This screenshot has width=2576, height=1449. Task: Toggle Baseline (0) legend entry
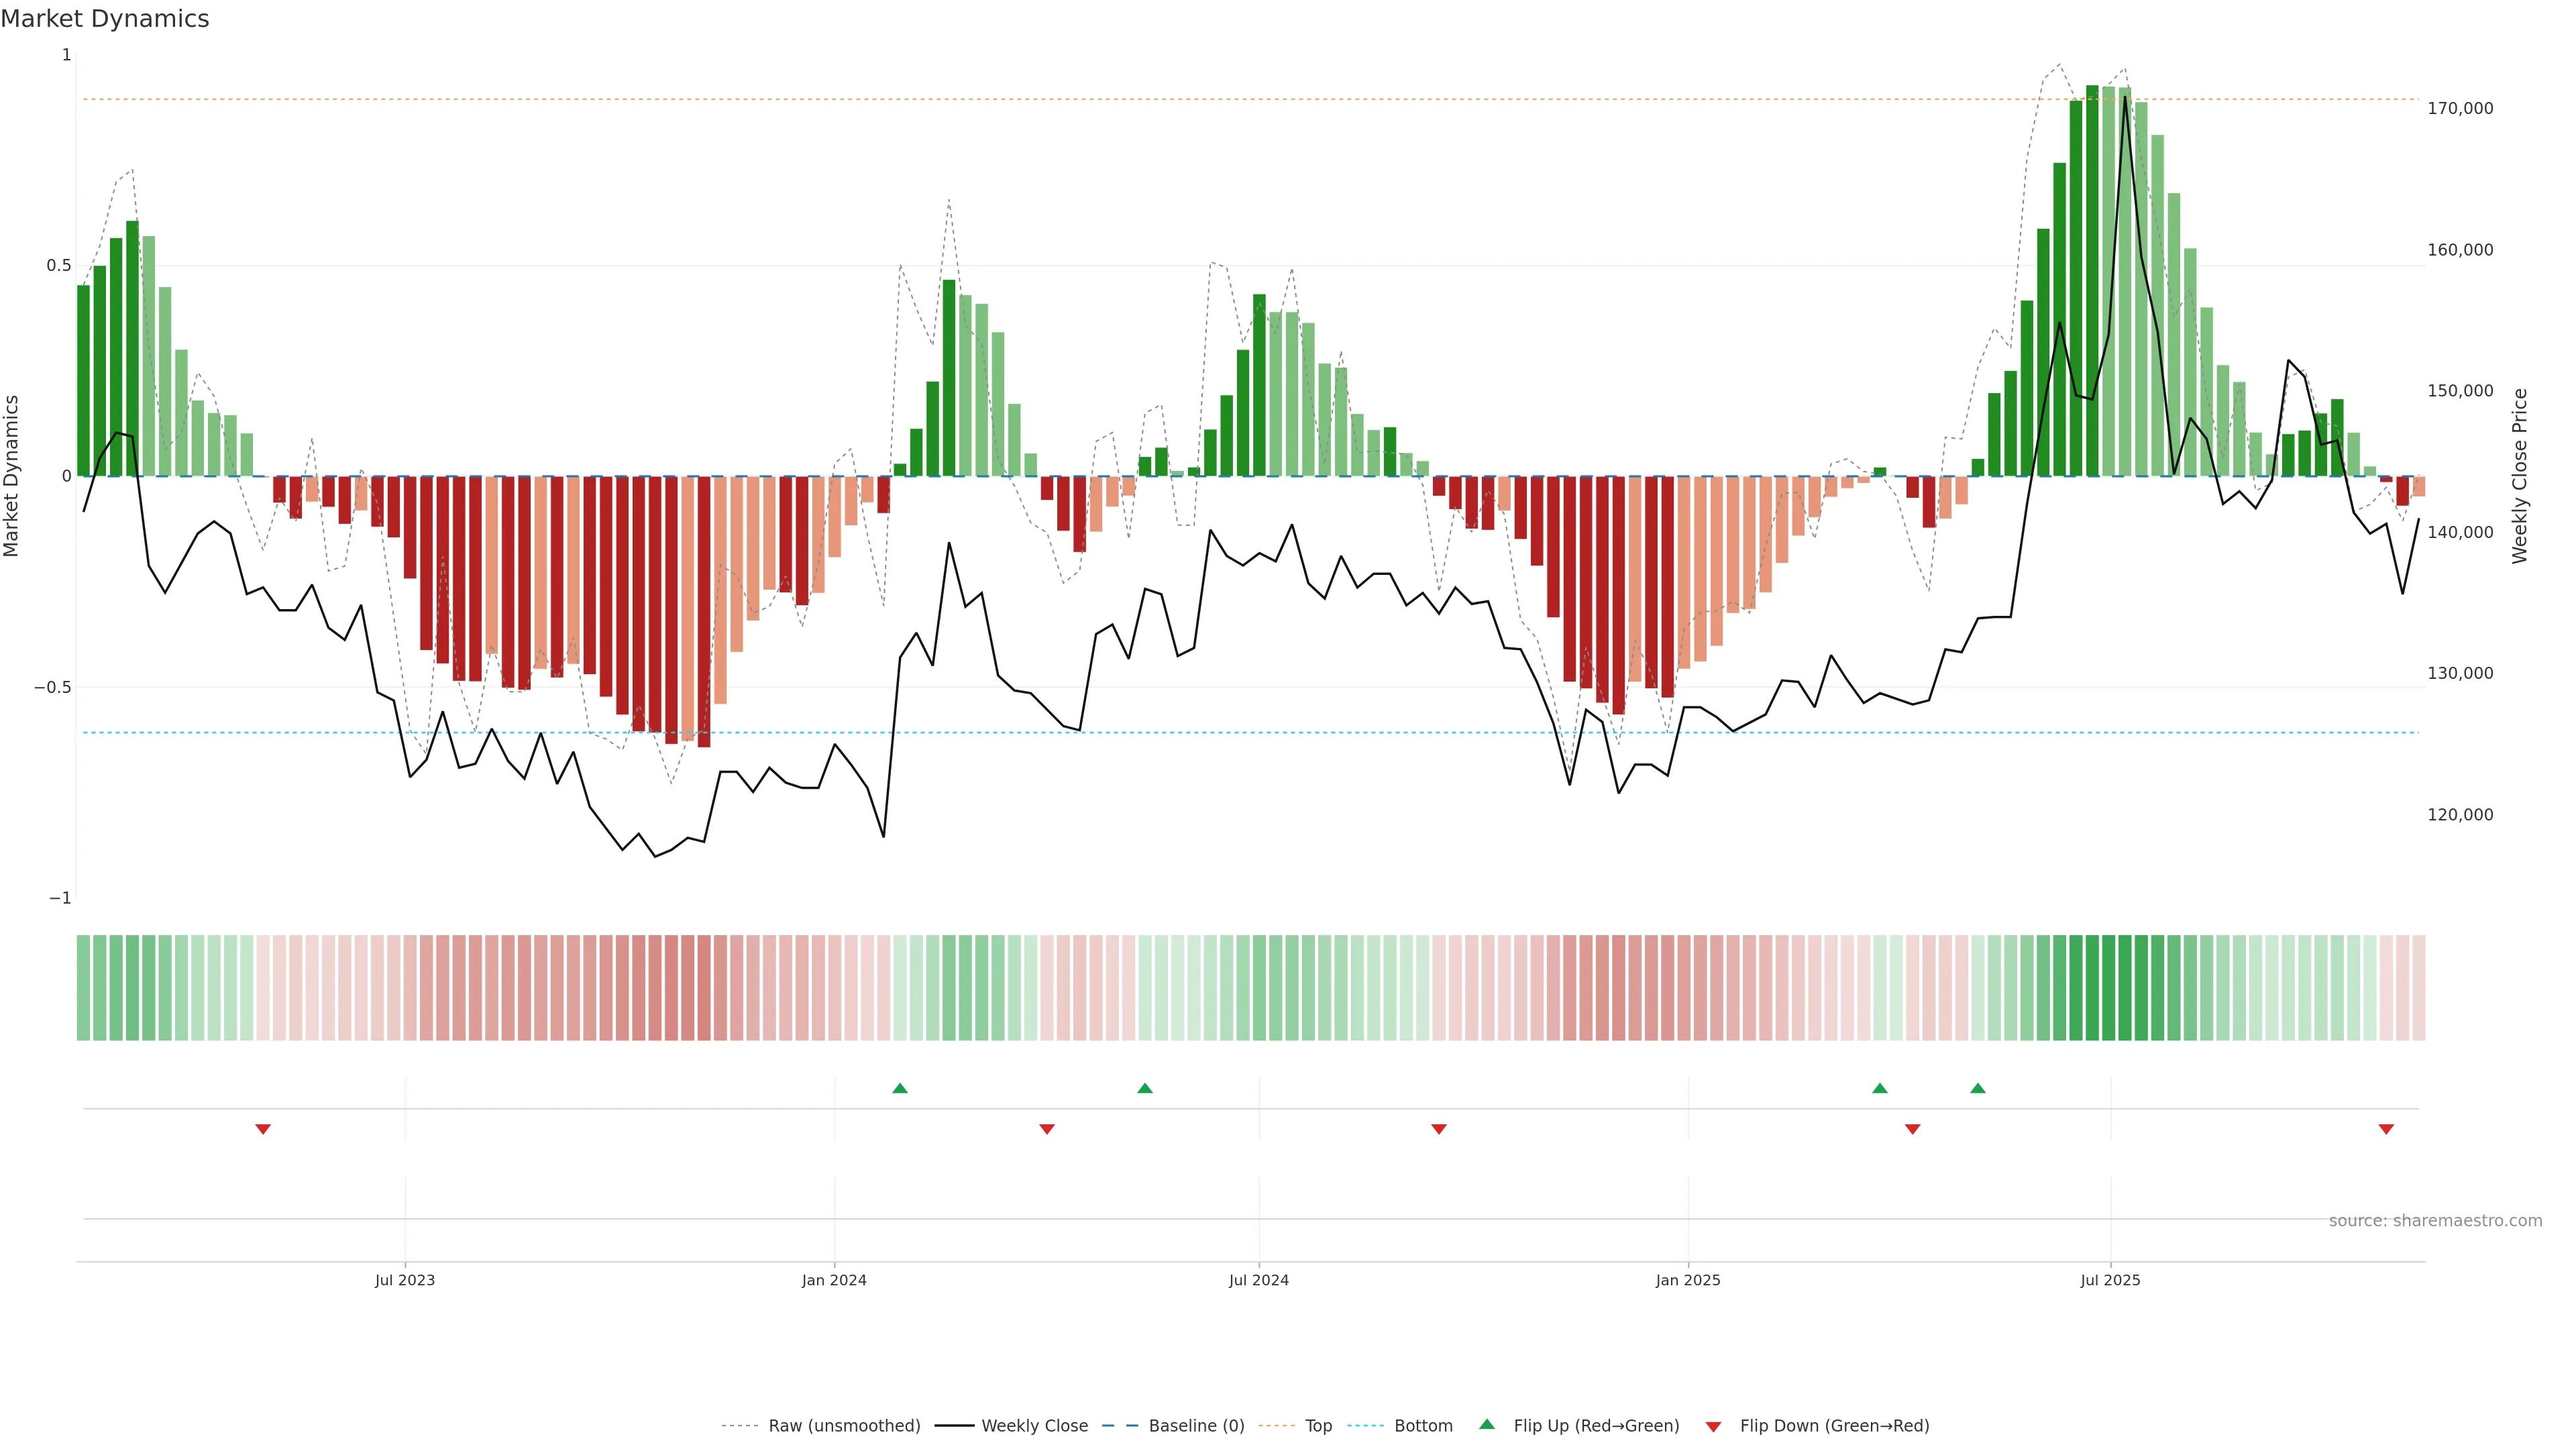click(x=1196, y=1426)
